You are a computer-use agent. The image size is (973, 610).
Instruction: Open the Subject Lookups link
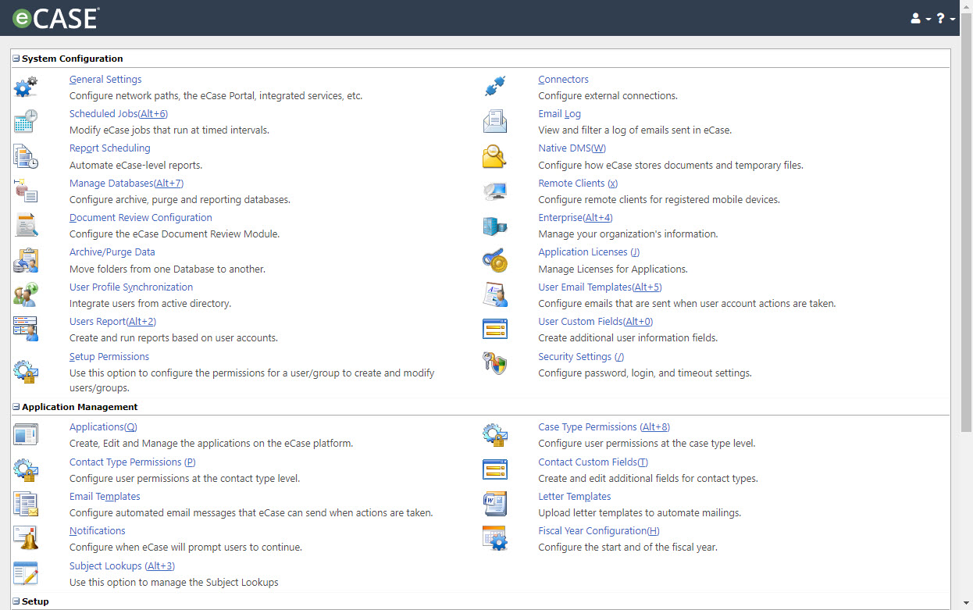coord(121,566)
